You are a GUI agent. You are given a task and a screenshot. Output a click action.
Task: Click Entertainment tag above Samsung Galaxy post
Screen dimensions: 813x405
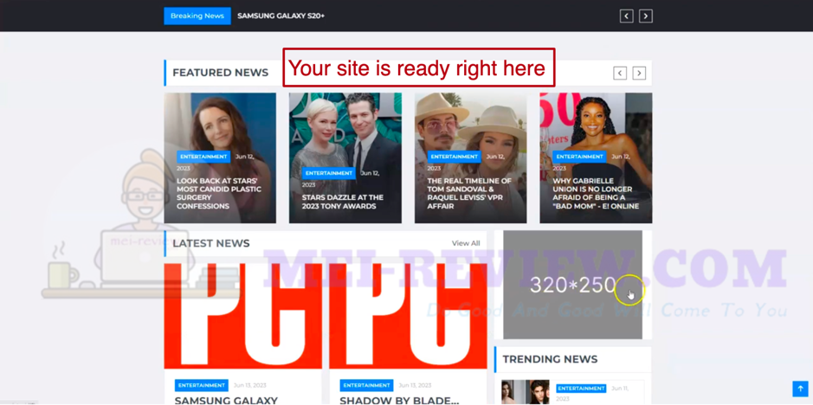pos(201,385)
